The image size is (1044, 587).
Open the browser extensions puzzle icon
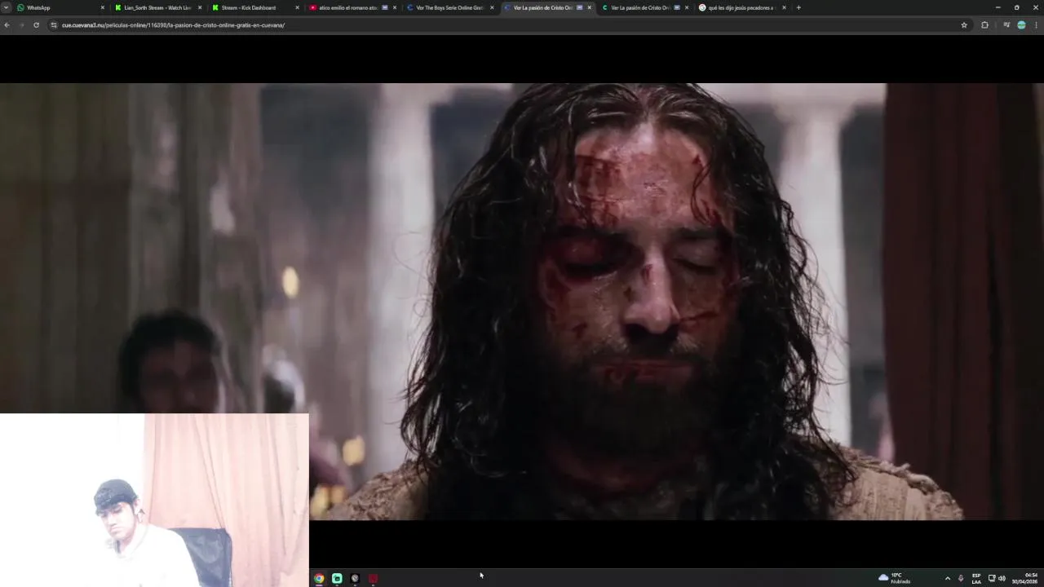pos(984,25)
